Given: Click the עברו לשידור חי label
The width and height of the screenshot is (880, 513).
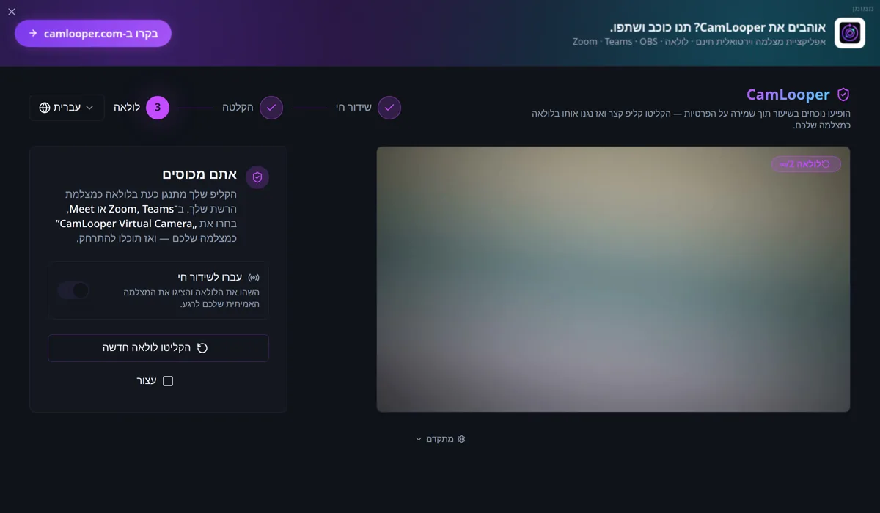Looking at the screenshot, I should [x=210, y=277].
